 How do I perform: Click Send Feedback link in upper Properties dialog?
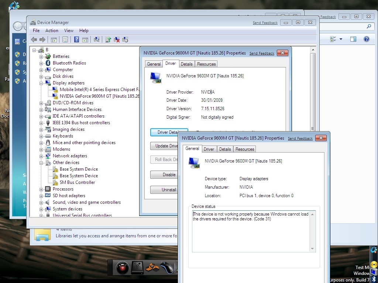point(262,53)
